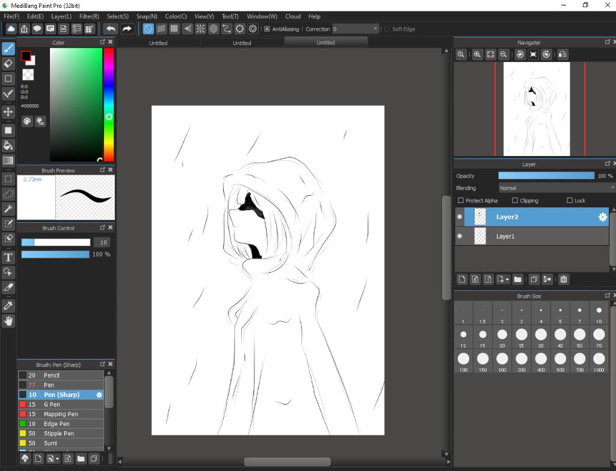Open the color palette icon in Color panel
The width and height of the screenshot is (616, 471).
[x=26, y=121]
